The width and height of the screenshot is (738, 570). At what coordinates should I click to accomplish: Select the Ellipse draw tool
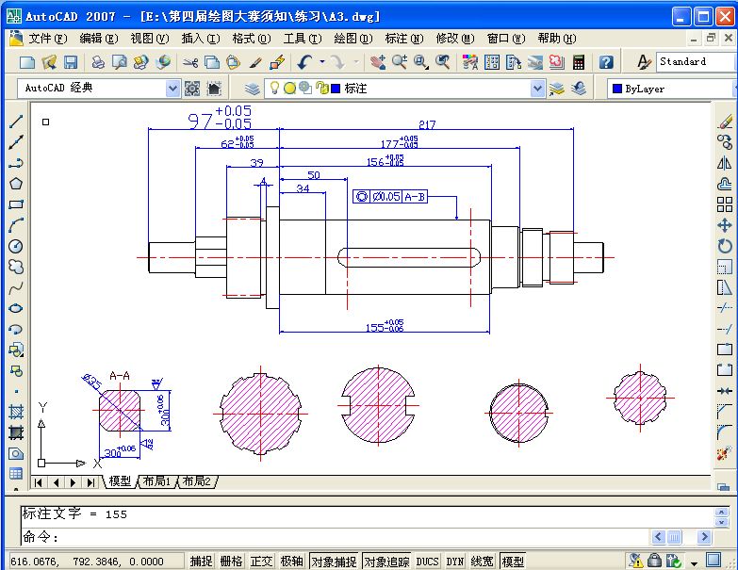click(16, 308)
